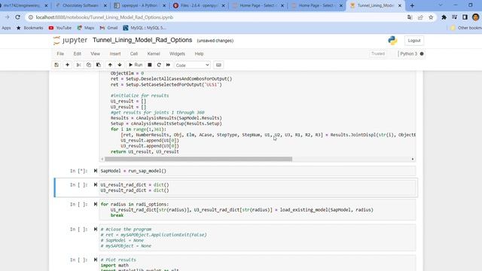Open the Insert menu
The width and height of the screenshot is (482, 271).
pyautogui.click(x=115, y=53)
